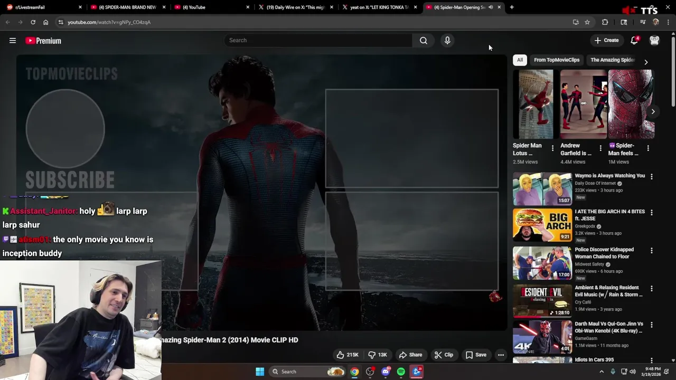Image resolution: width=676 pixels, height=380 pixels.
Task: Open the YouTube account avatar menu
Action: click(x=654, y=41)
